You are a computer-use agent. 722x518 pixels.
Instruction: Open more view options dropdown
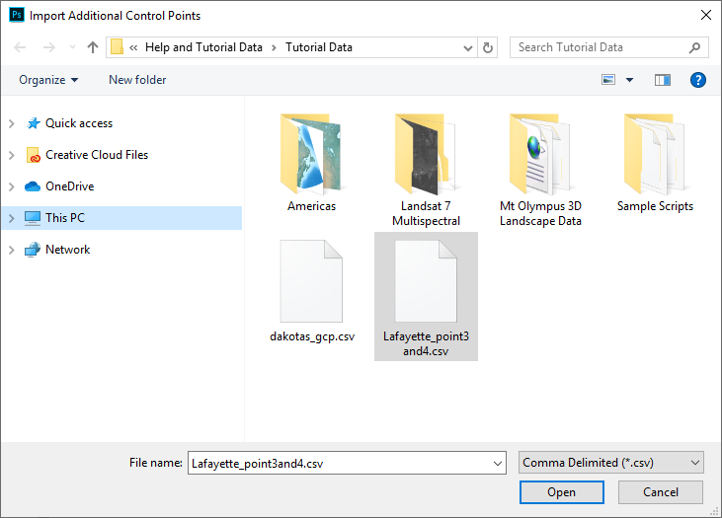629,80
